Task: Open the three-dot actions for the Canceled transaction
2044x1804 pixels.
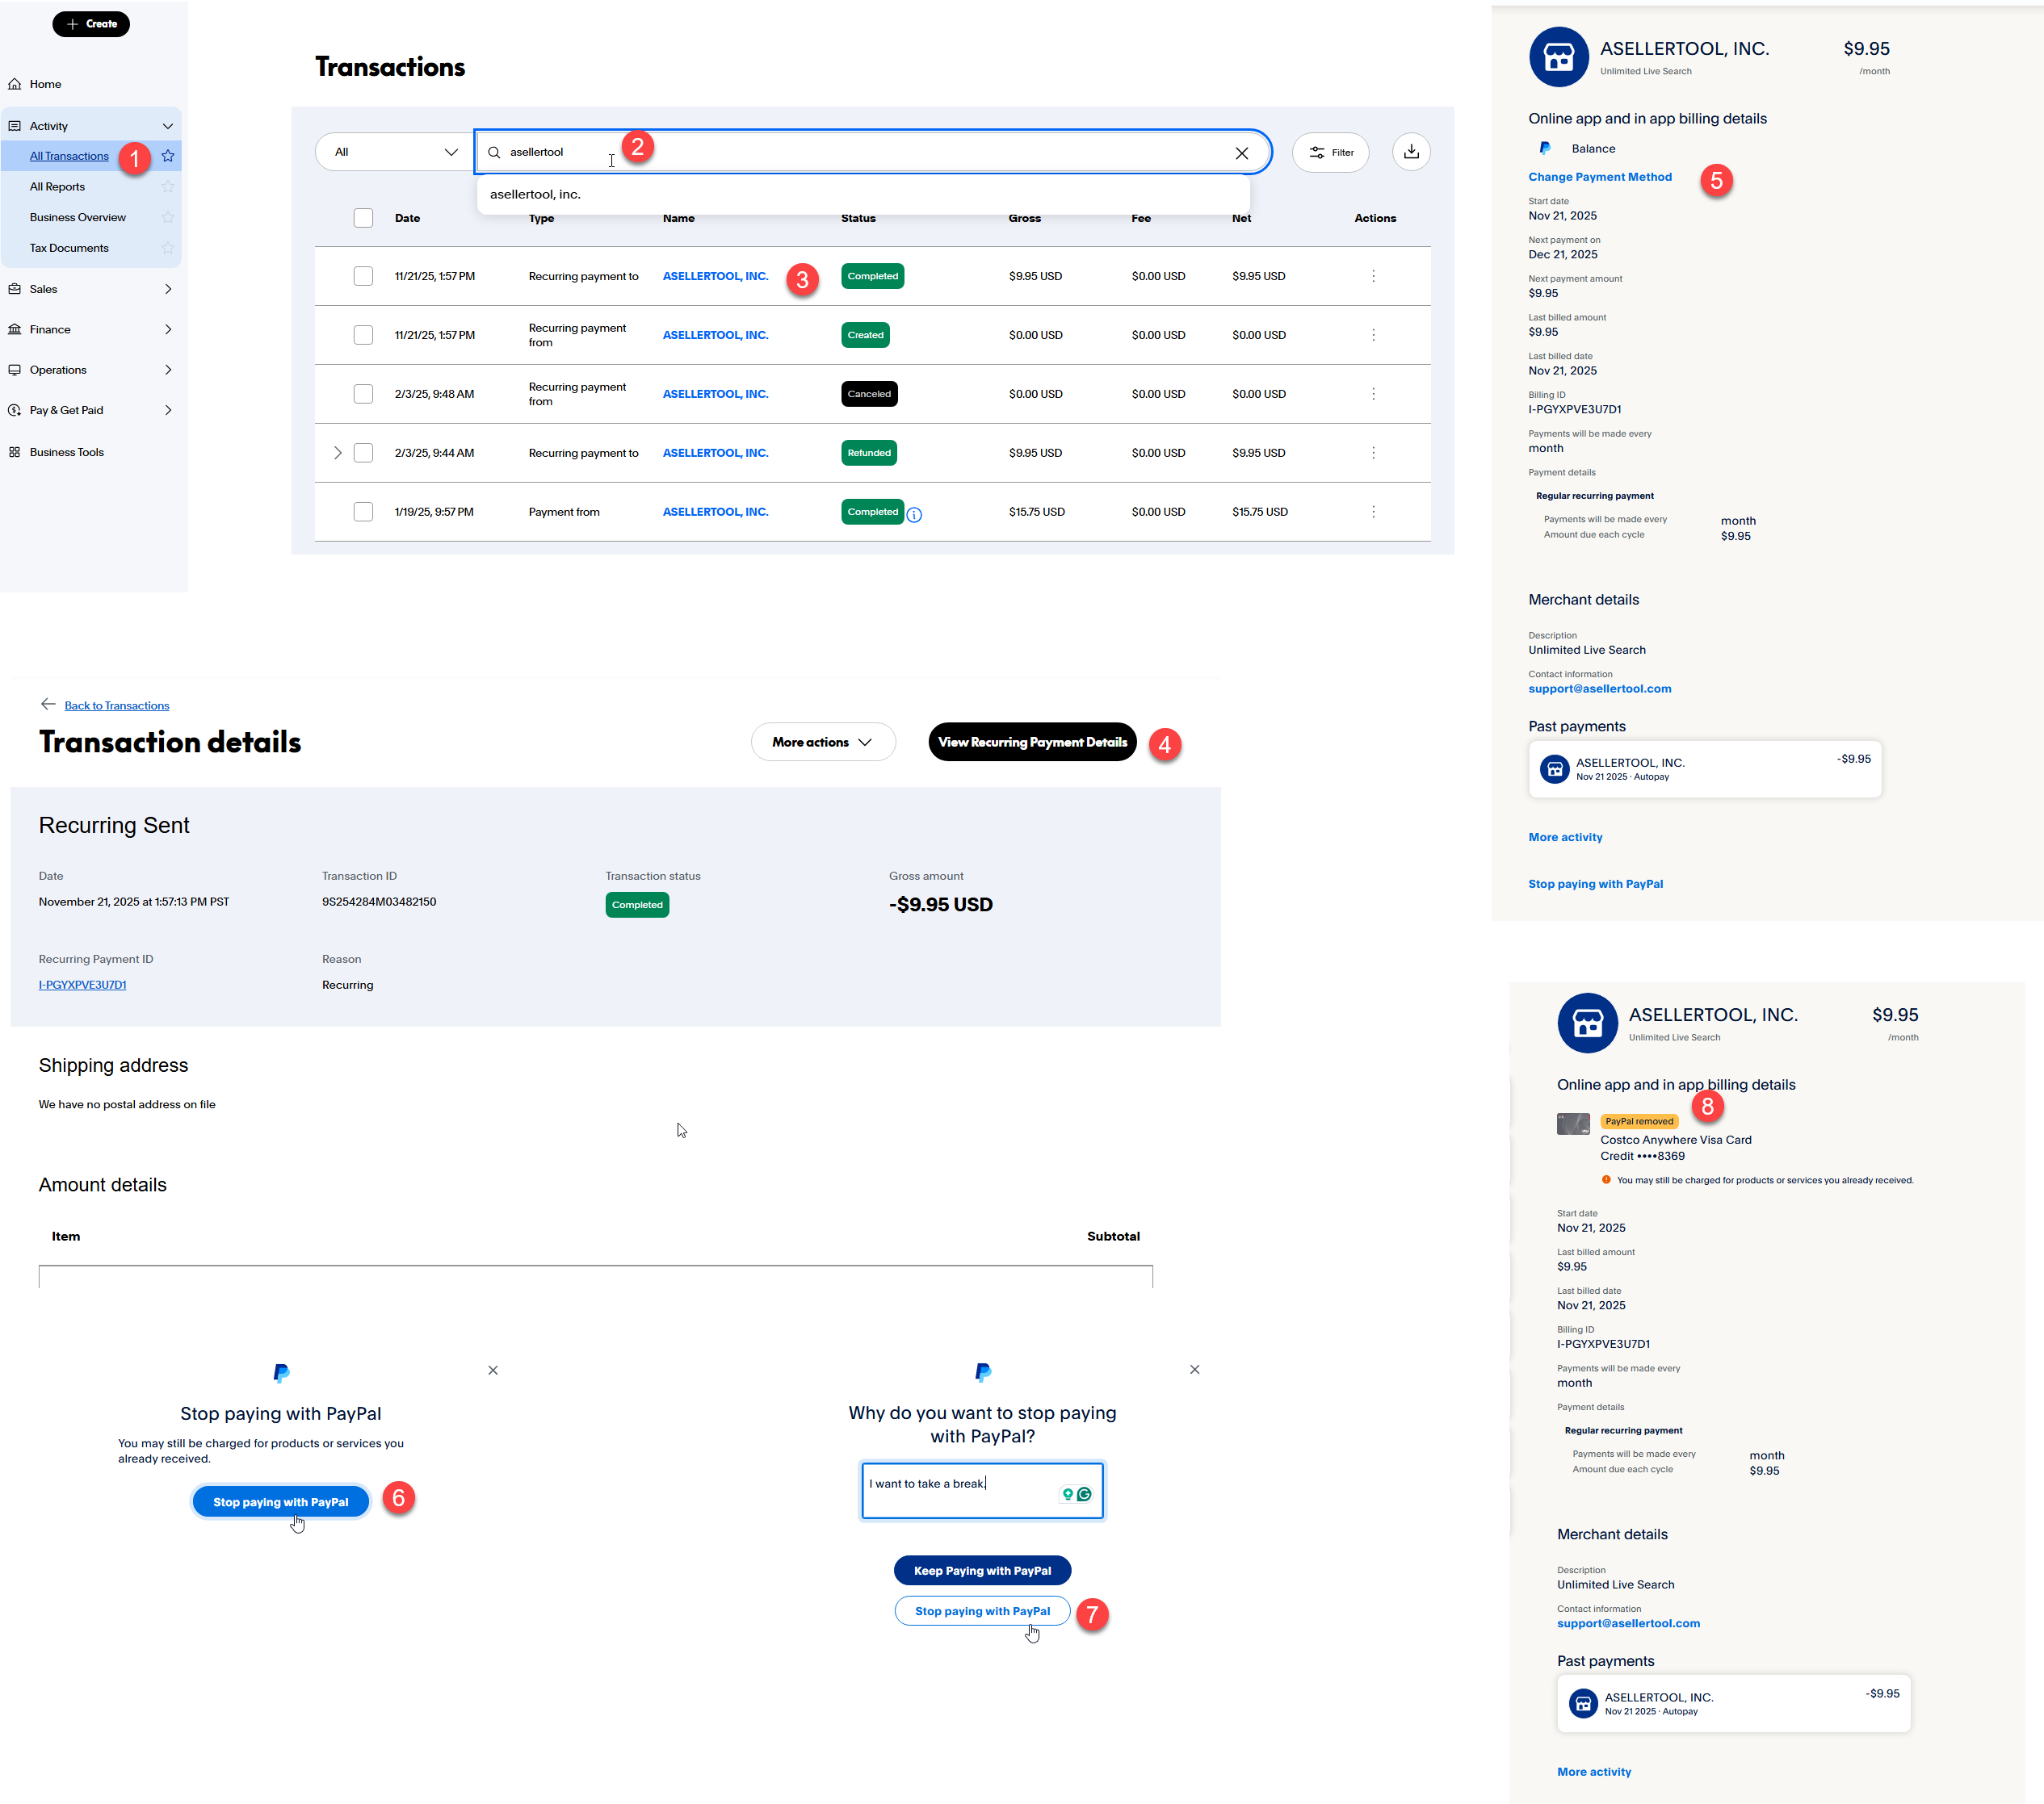Action: coord(1372,394)
